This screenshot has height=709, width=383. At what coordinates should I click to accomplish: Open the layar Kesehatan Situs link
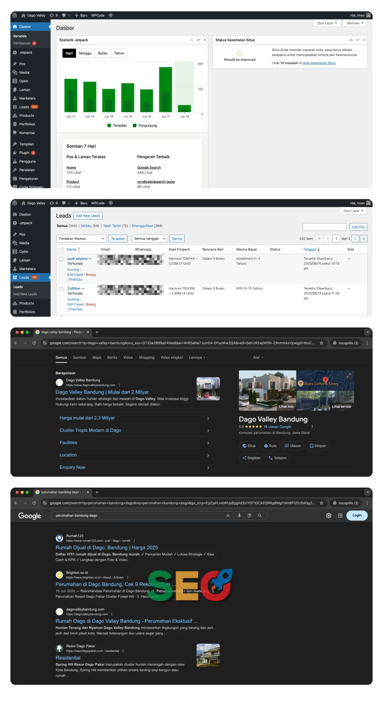click(319, 63)
